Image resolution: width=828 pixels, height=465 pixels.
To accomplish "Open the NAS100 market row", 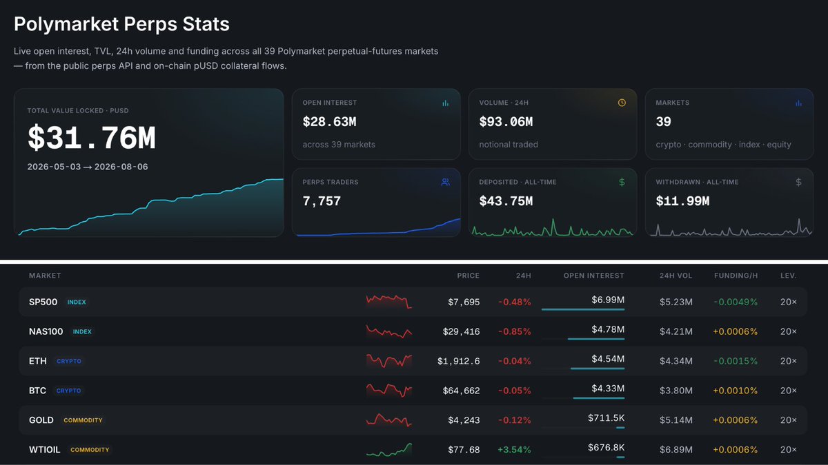I will tap(413, 331).
